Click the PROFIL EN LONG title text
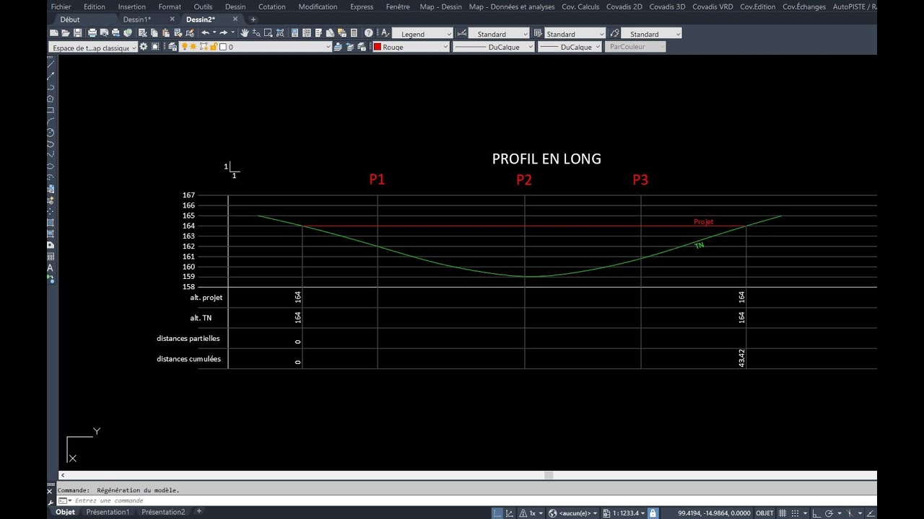924x519 pixels. click(x=546, y=159)
